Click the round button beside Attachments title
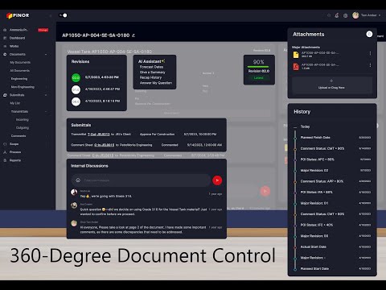The image size is (386, 290). tap(369, 34)
